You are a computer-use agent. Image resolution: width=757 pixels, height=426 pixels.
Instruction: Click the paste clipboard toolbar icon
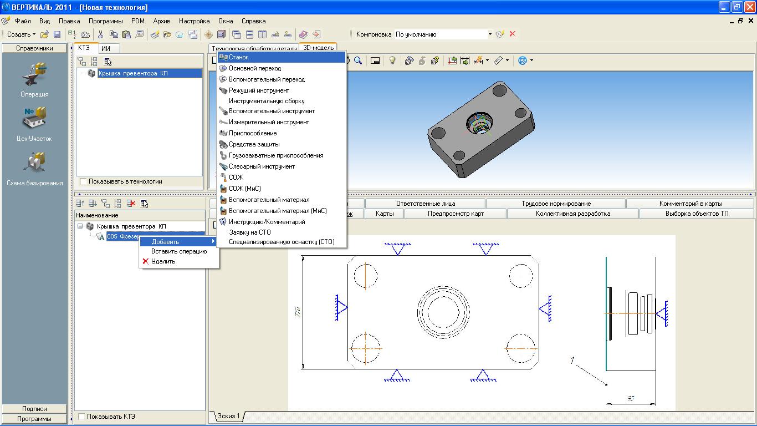click(126, 34)
